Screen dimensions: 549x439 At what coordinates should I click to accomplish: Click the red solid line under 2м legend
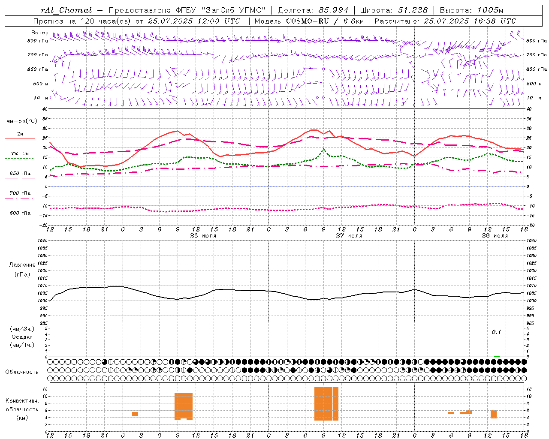point(20,139)
